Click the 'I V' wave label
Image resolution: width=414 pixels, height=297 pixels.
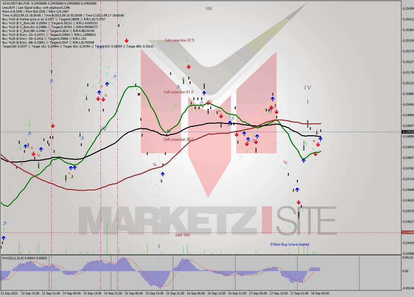tap(308, 87)
